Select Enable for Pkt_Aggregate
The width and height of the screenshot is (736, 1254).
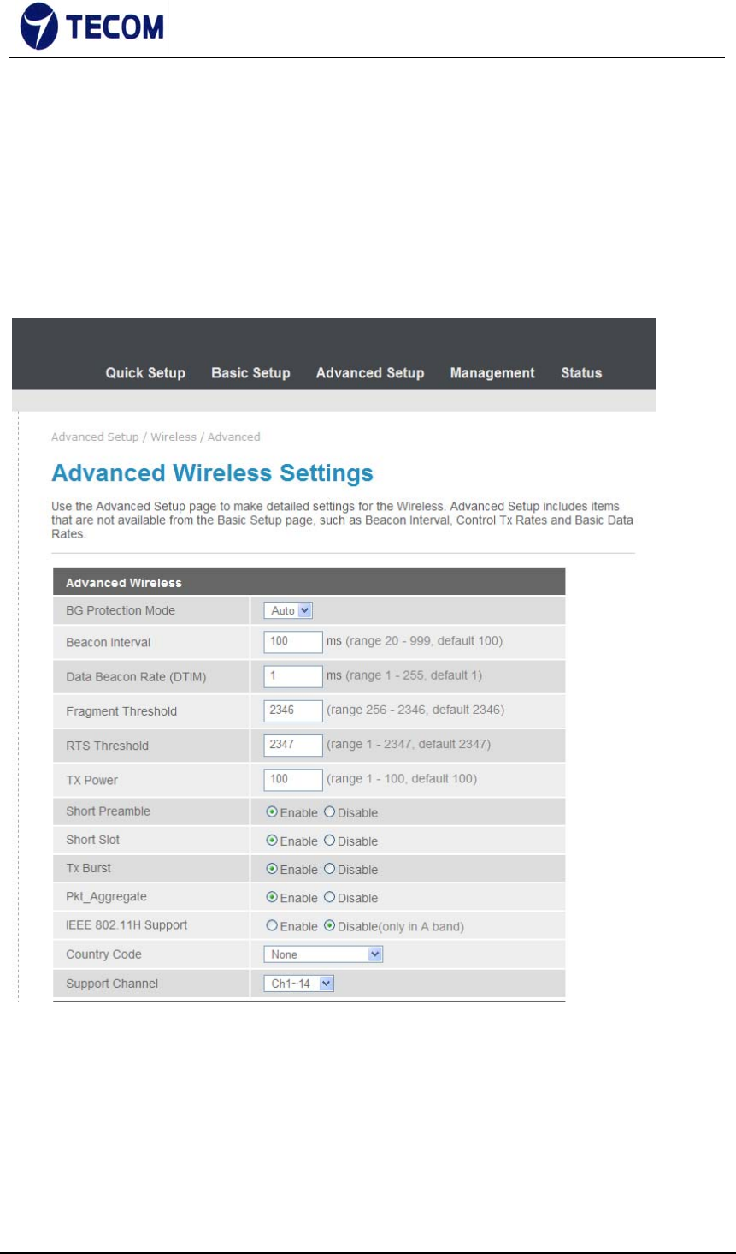pos(272,897)
